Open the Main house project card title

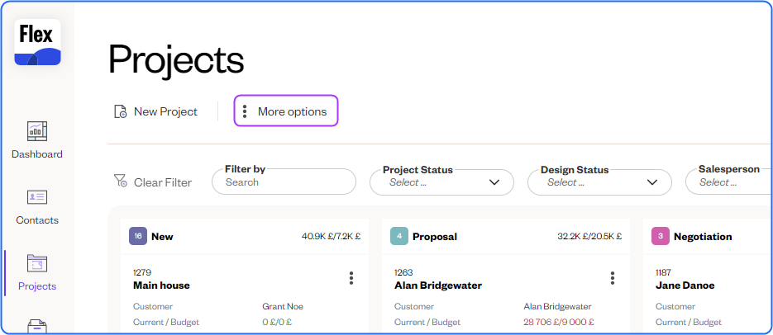[x=161, y=285]
